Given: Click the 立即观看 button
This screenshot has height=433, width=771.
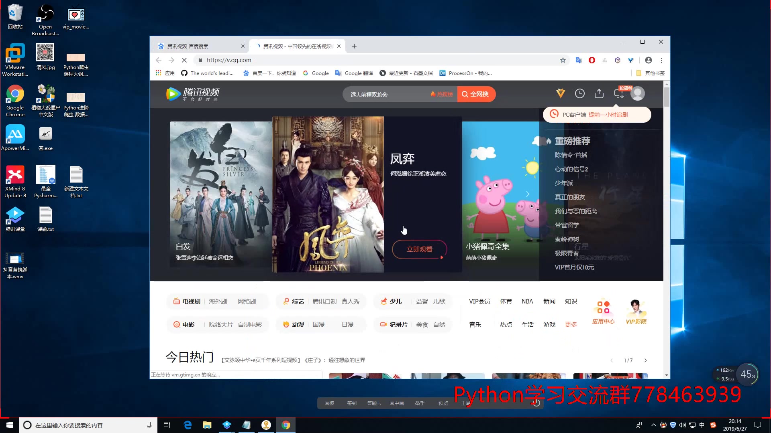Looking at the screenshot, I should pos(420,249).
